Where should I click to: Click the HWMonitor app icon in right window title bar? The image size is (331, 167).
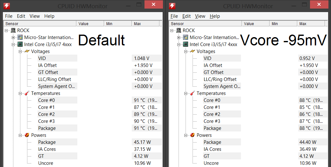coord(172,6)
